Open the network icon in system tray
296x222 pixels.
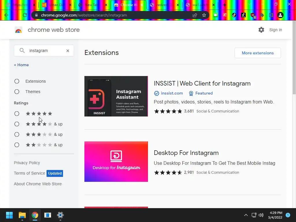(254, 215)
